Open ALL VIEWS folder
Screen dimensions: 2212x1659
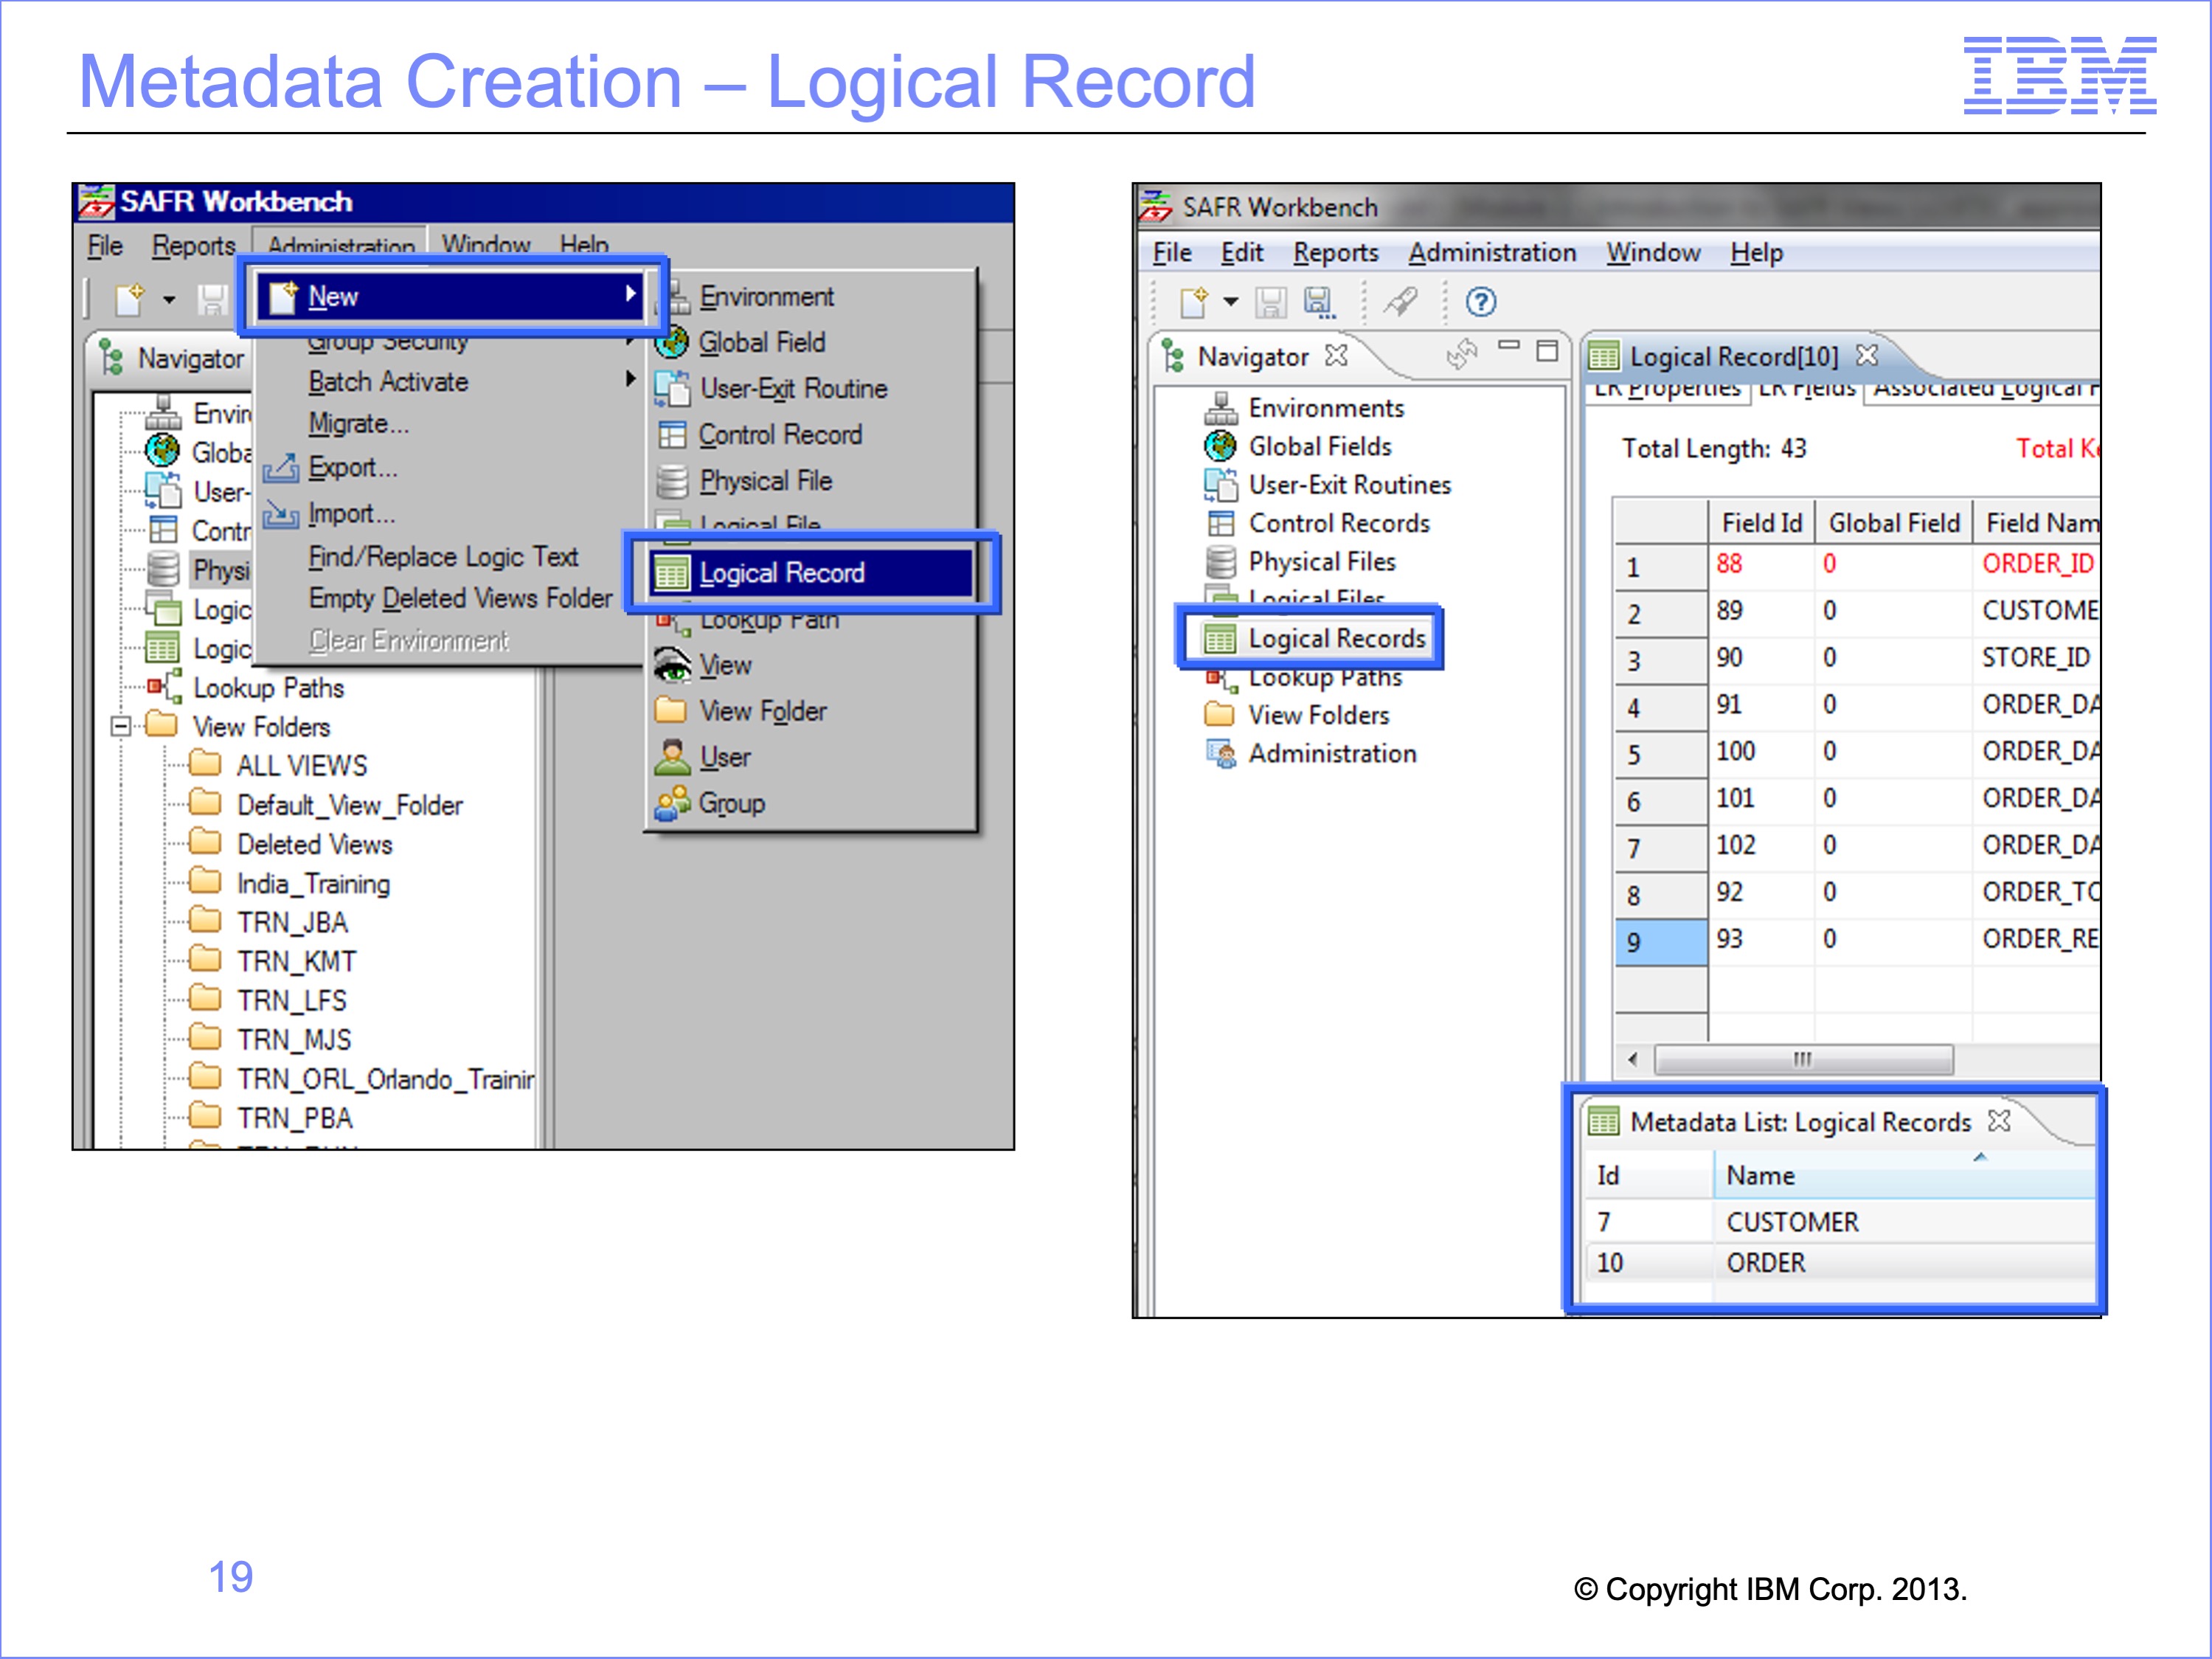click(302, 766)
